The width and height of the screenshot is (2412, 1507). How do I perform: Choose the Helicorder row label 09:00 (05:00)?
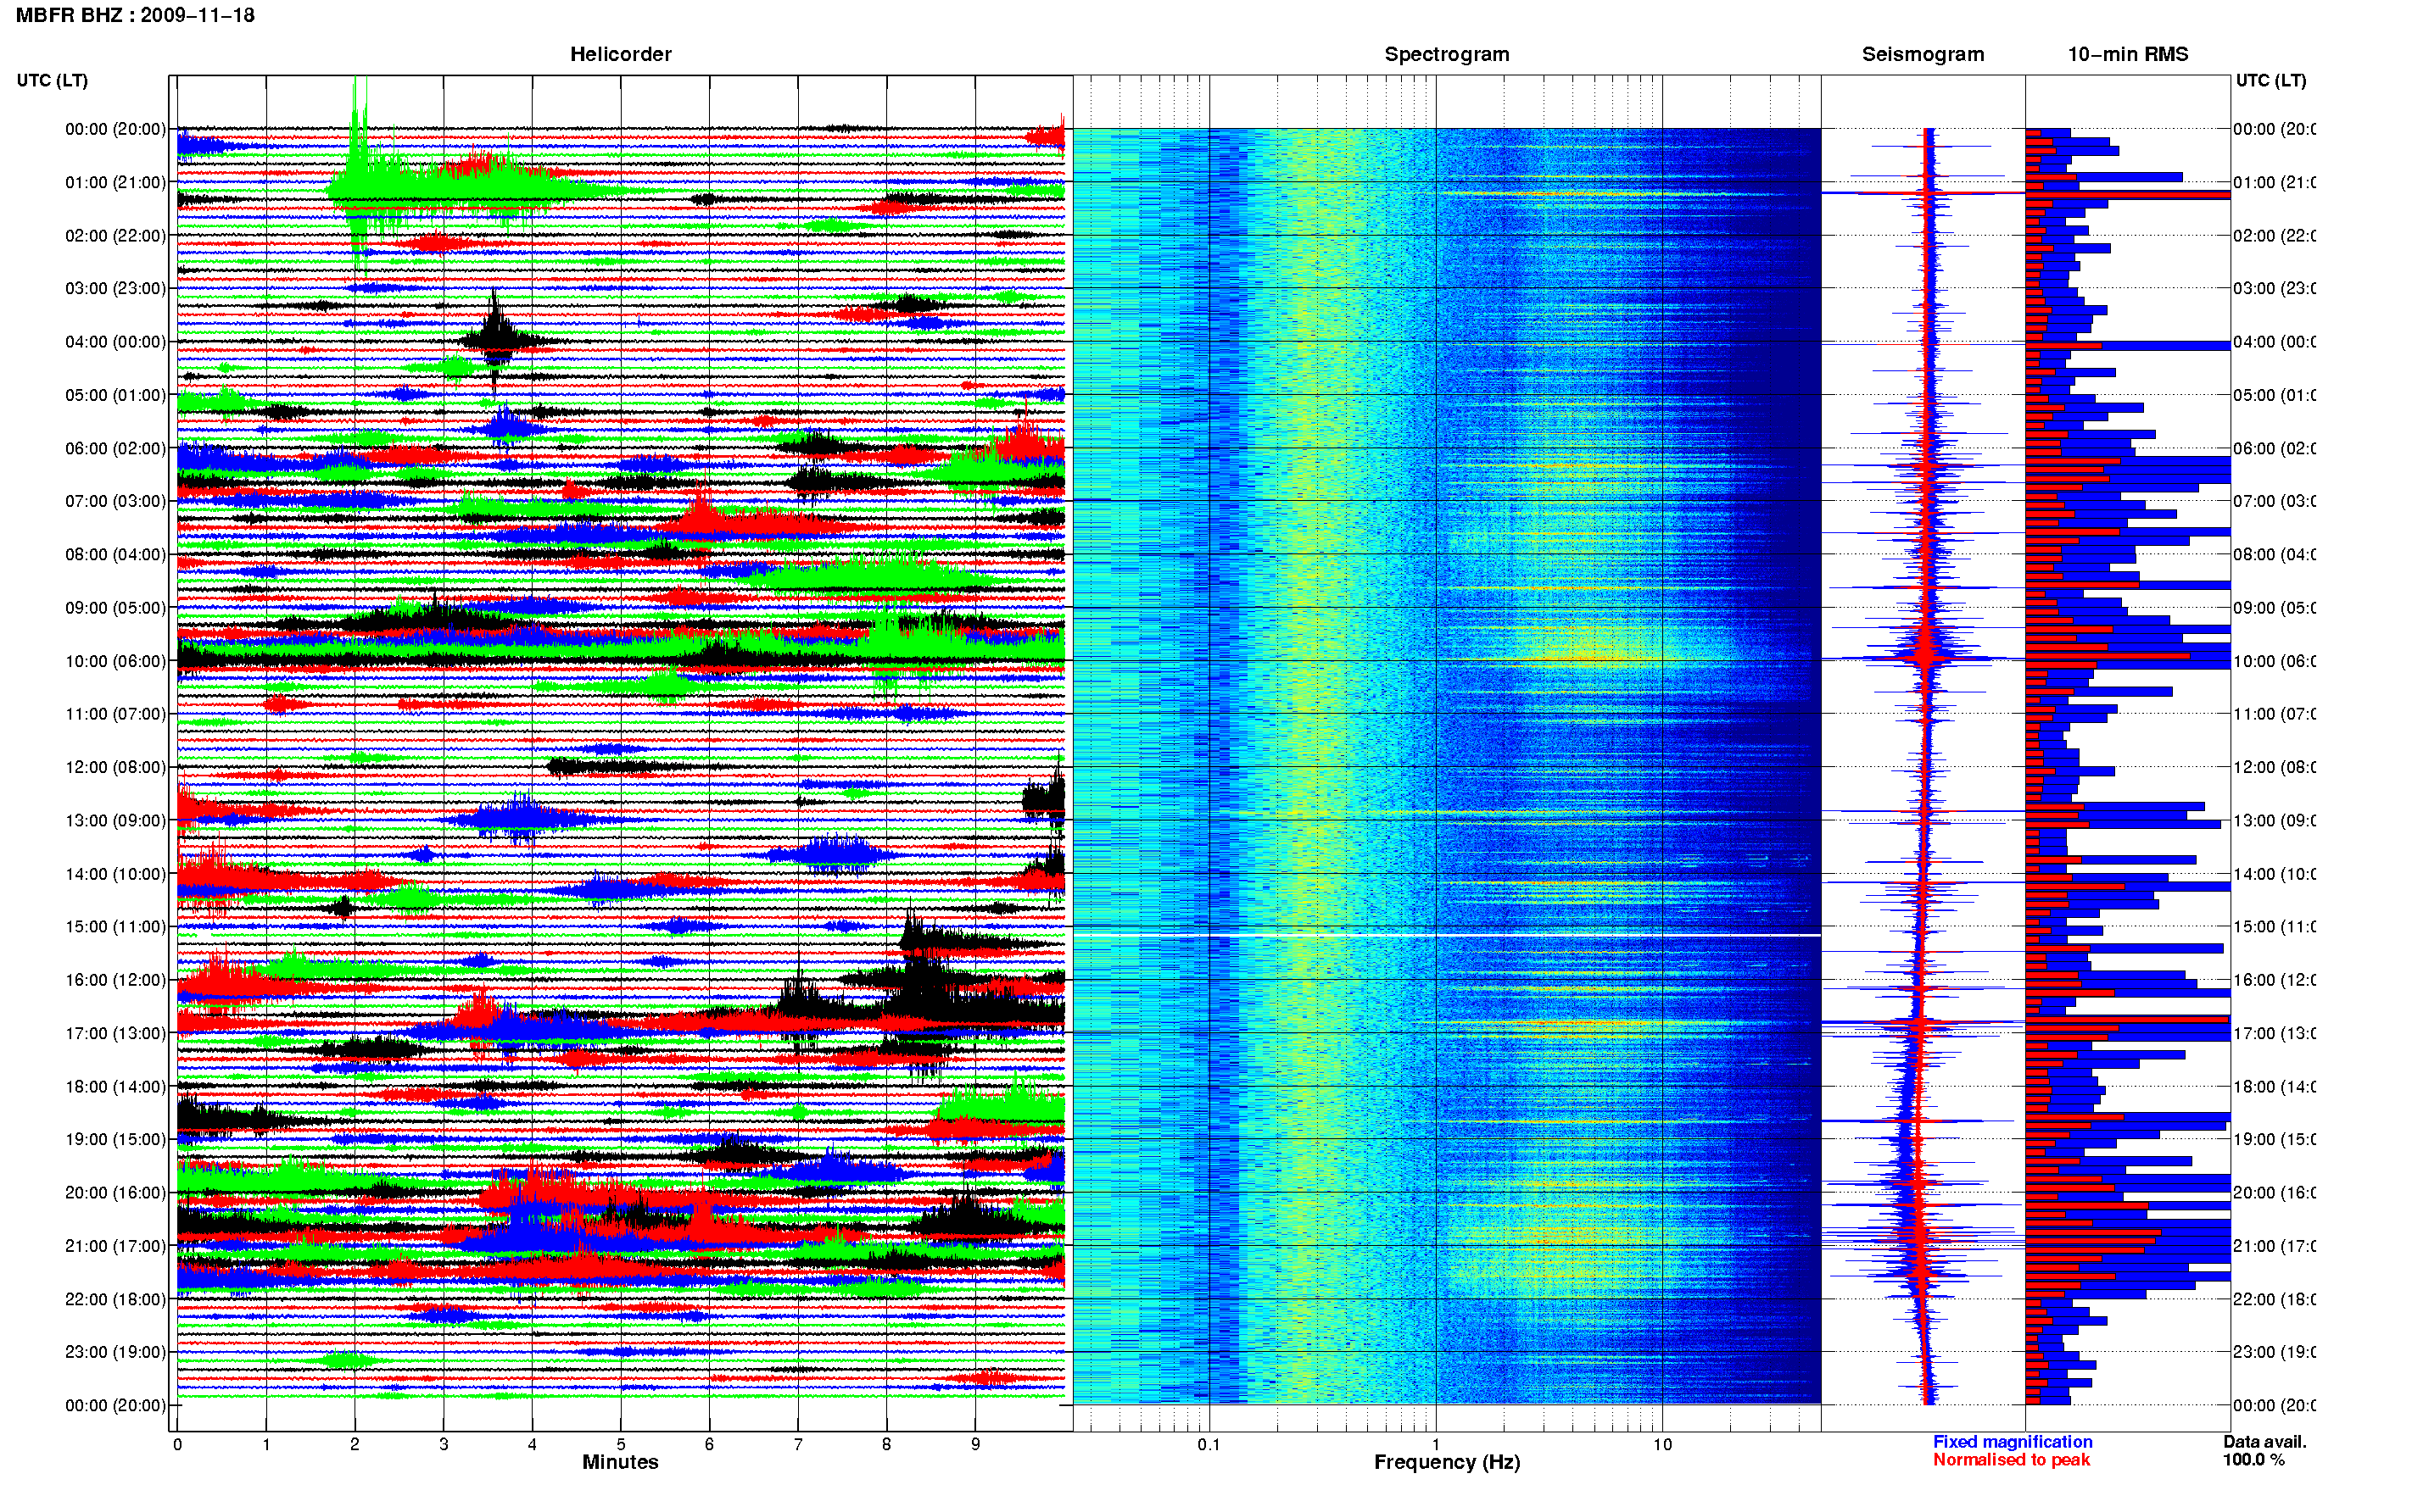tap(115, 607)
